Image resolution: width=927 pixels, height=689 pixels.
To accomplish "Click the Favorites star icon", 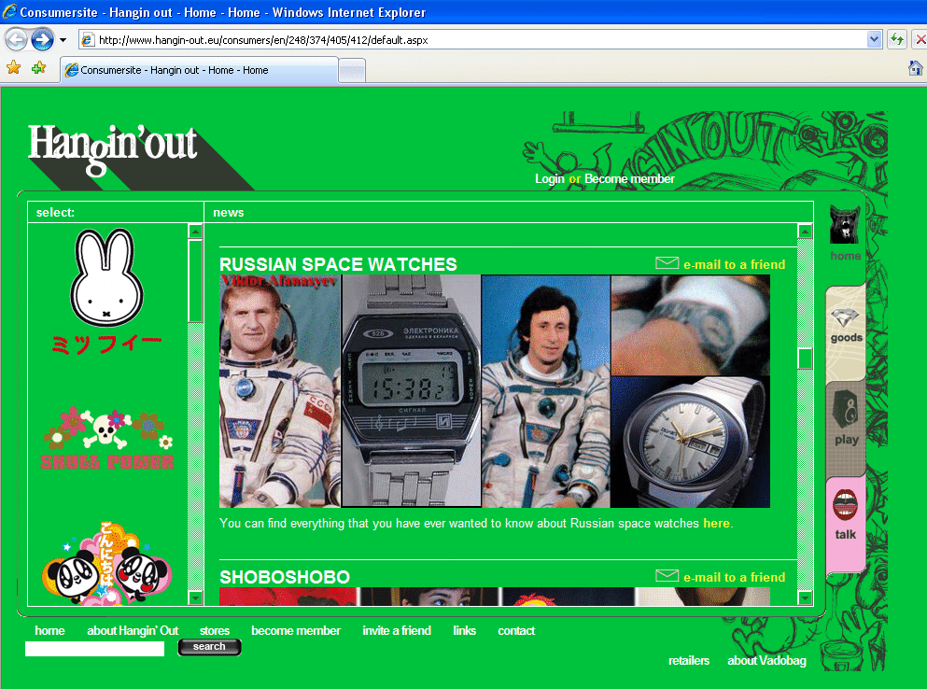I will click(x=13, y=68).
